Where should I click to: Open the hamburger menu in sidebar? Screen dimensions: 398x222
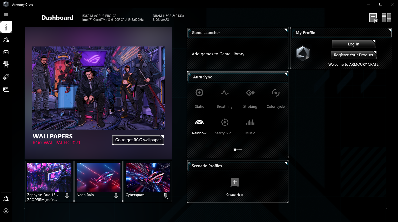(x=6, y=15)
